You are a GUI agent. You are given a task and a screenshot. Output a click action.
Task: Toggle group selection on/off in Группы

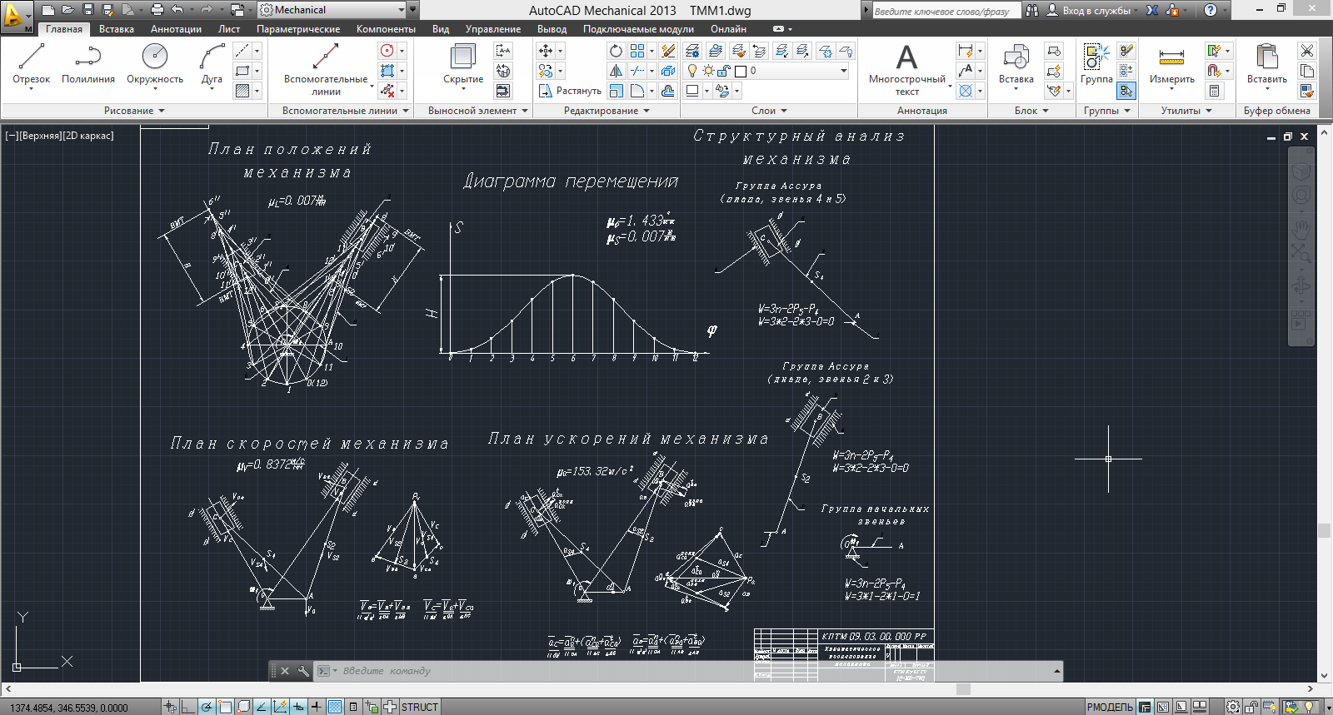tap(1126, 91)
